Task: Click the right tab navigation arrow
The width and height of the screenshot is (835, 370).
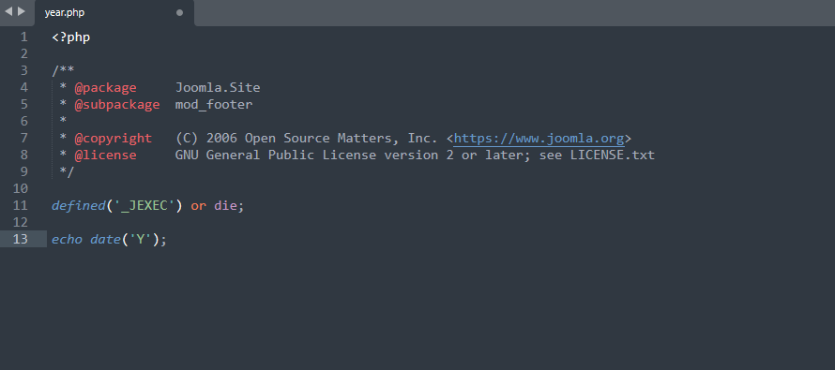Action: coord(22,11)
